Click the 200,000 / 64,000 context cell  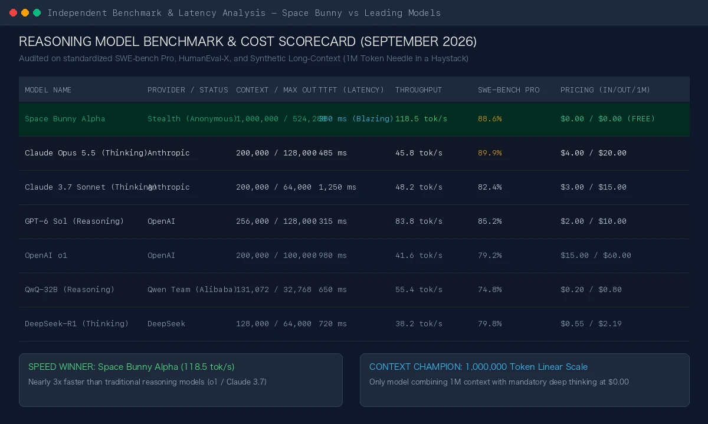pos(274,187)
